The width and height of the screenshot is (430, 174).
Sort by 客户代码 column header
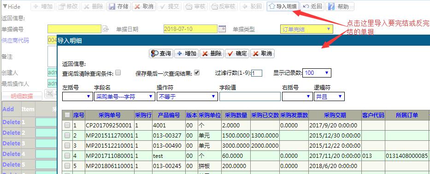pos(373,115)
